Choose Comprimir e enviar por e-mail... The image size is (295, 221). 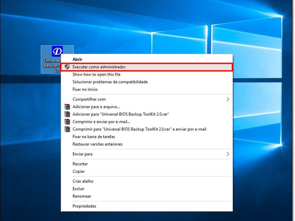147,122
